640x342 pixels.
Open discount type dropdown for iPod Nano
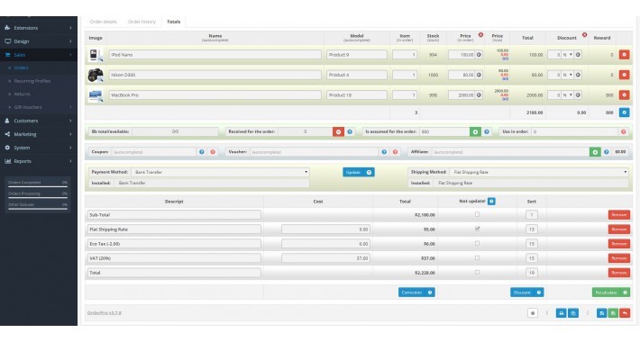coord(568,55)
